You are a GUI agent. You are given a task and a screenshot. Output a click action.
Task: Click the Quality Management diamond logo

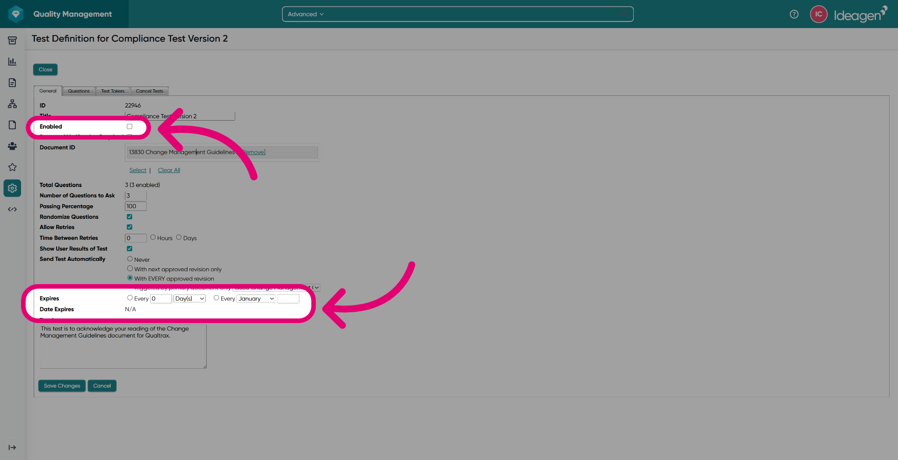[16, 14]
